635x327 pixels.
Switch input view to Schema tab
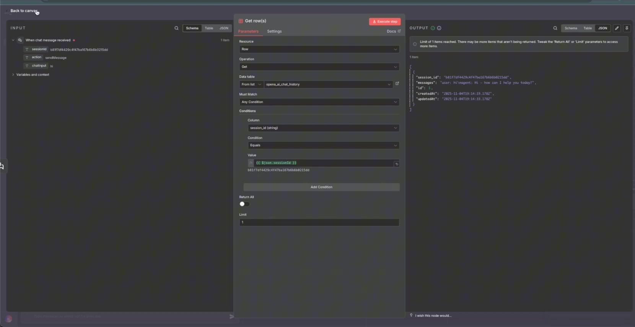pos(192,28)
